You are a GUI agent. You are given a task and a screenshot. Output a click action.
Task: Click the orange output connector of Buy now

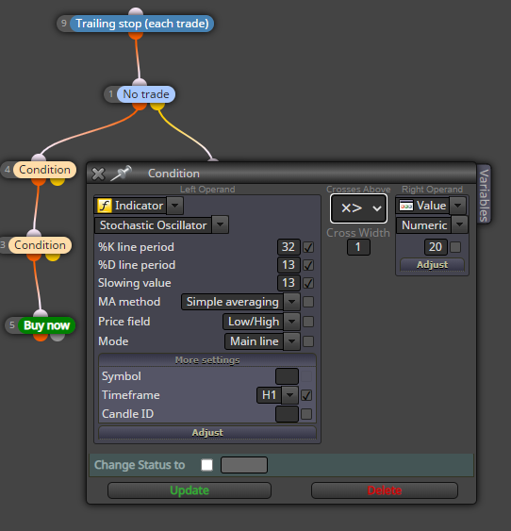coord(41,338)
